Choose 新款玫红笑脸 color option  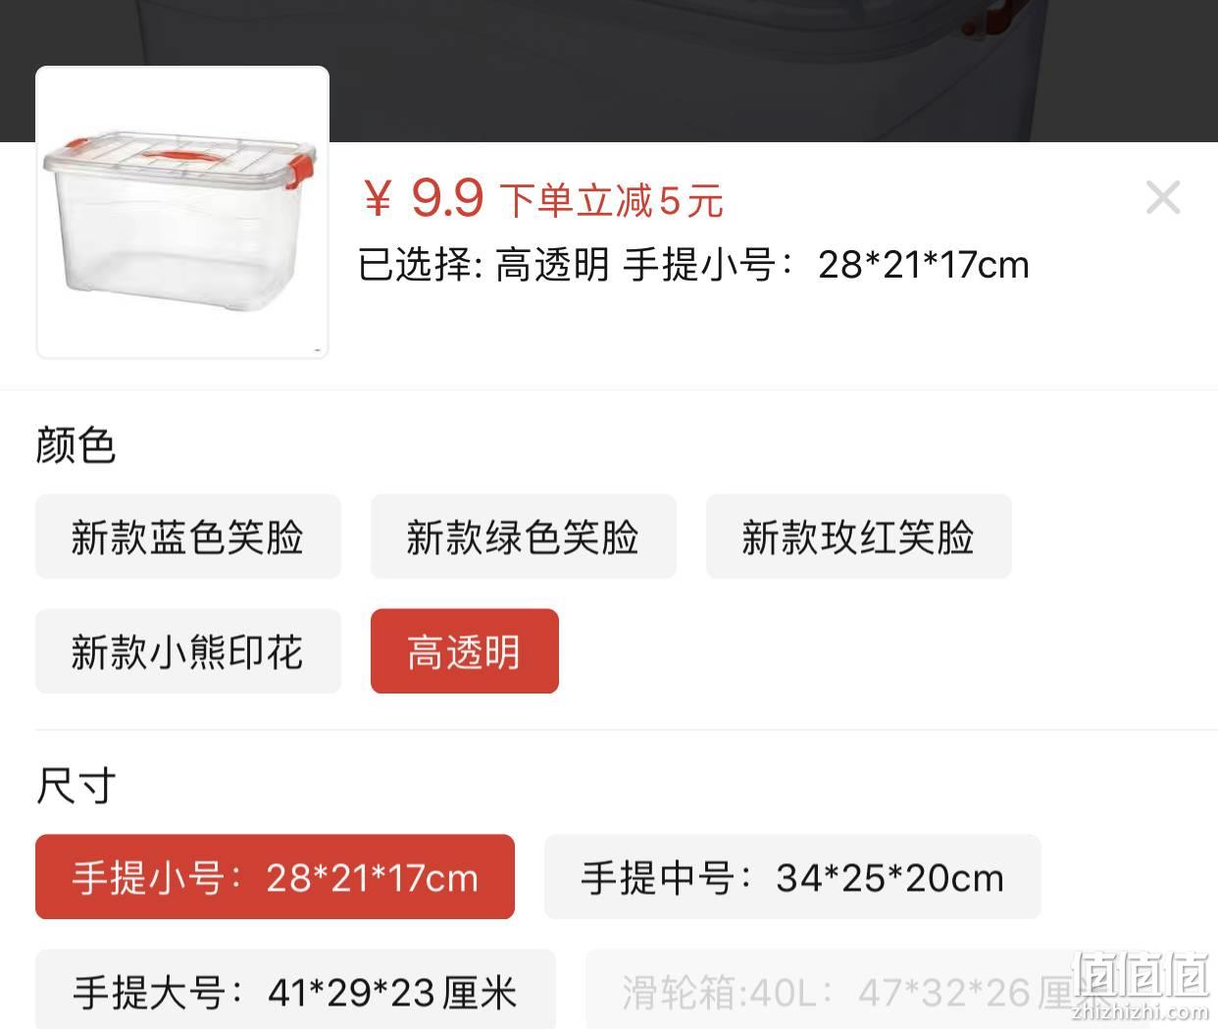pyautogui.click(x=858, y=537)
